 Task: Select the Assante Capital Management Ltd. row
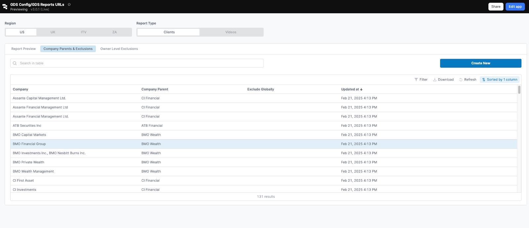click(264, 98)
